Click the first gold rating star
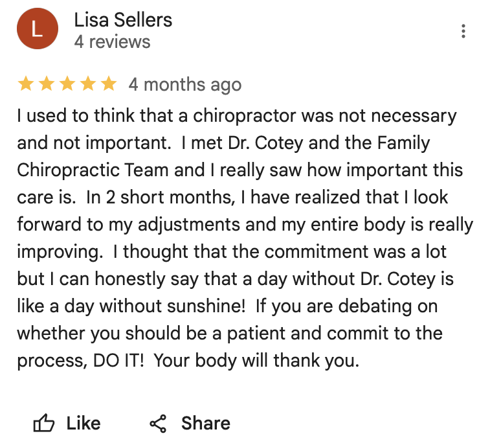This screenshot has width=501, height=447. [x=26, y=84]
